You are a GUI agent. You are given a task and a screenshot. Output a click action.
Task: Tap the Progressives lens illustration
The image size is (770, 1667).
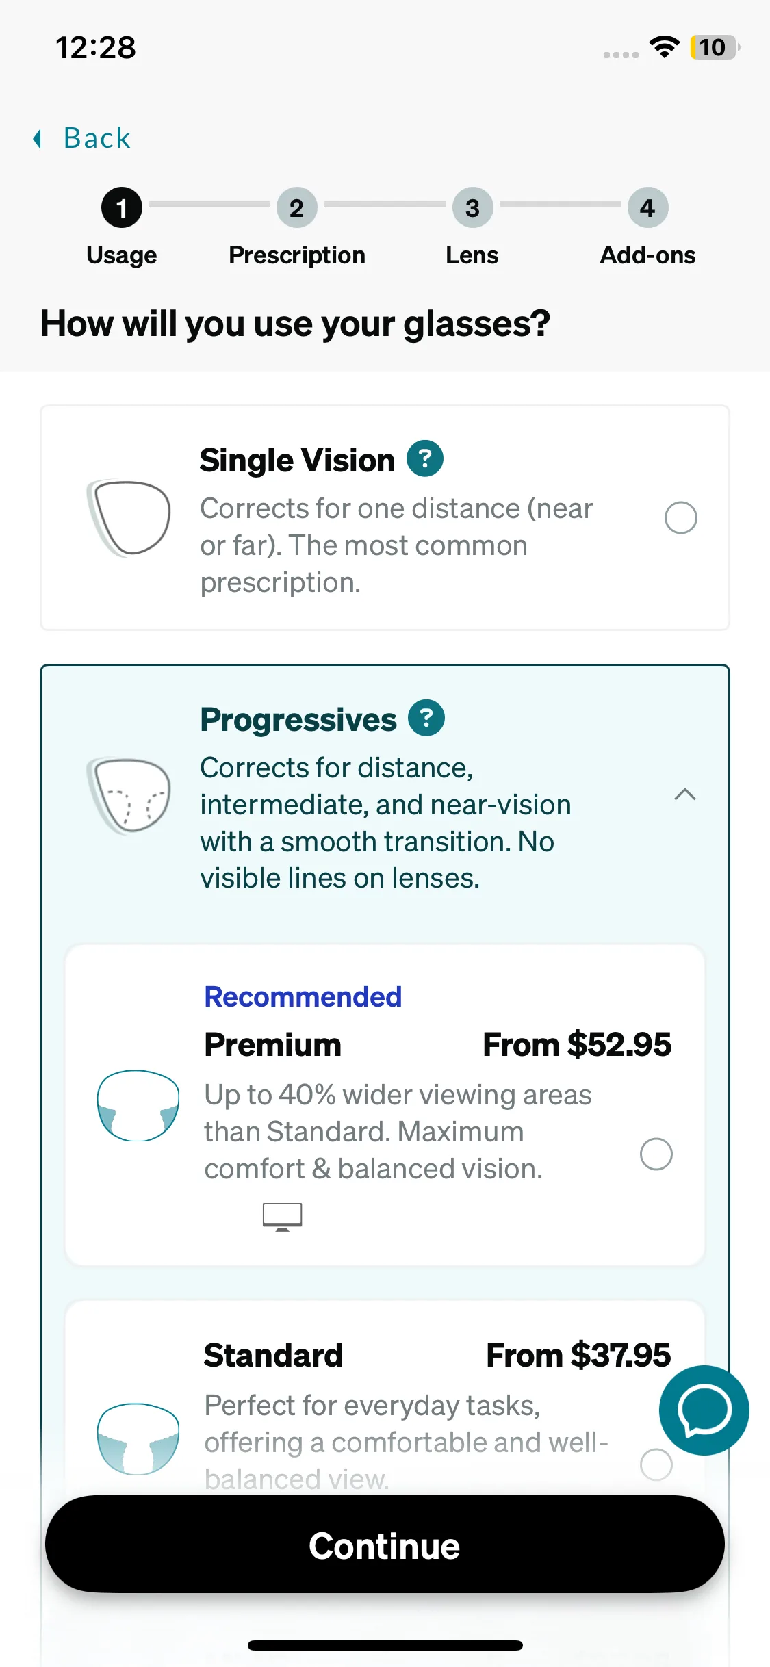(129, 795)
